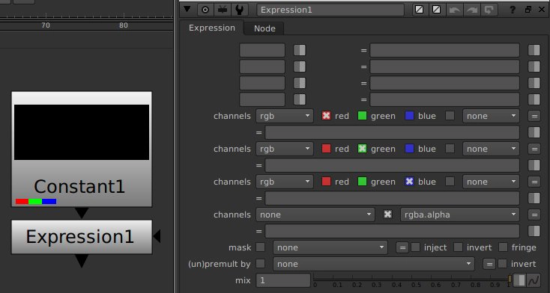Image resolution: width=550 pixels, height=293 pixels.
Task: Click the revert icon next to redo
Action: point(489,10)
